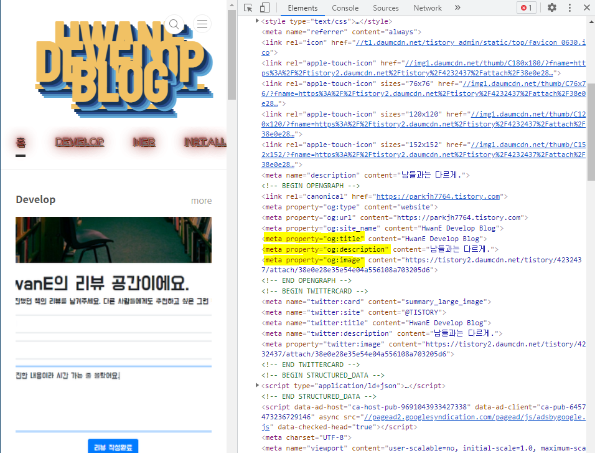Select the twitter:site @TISTORY line
The height and width of the screenshot is (453, 595).
pyautogui.click(x=354, y=312)
